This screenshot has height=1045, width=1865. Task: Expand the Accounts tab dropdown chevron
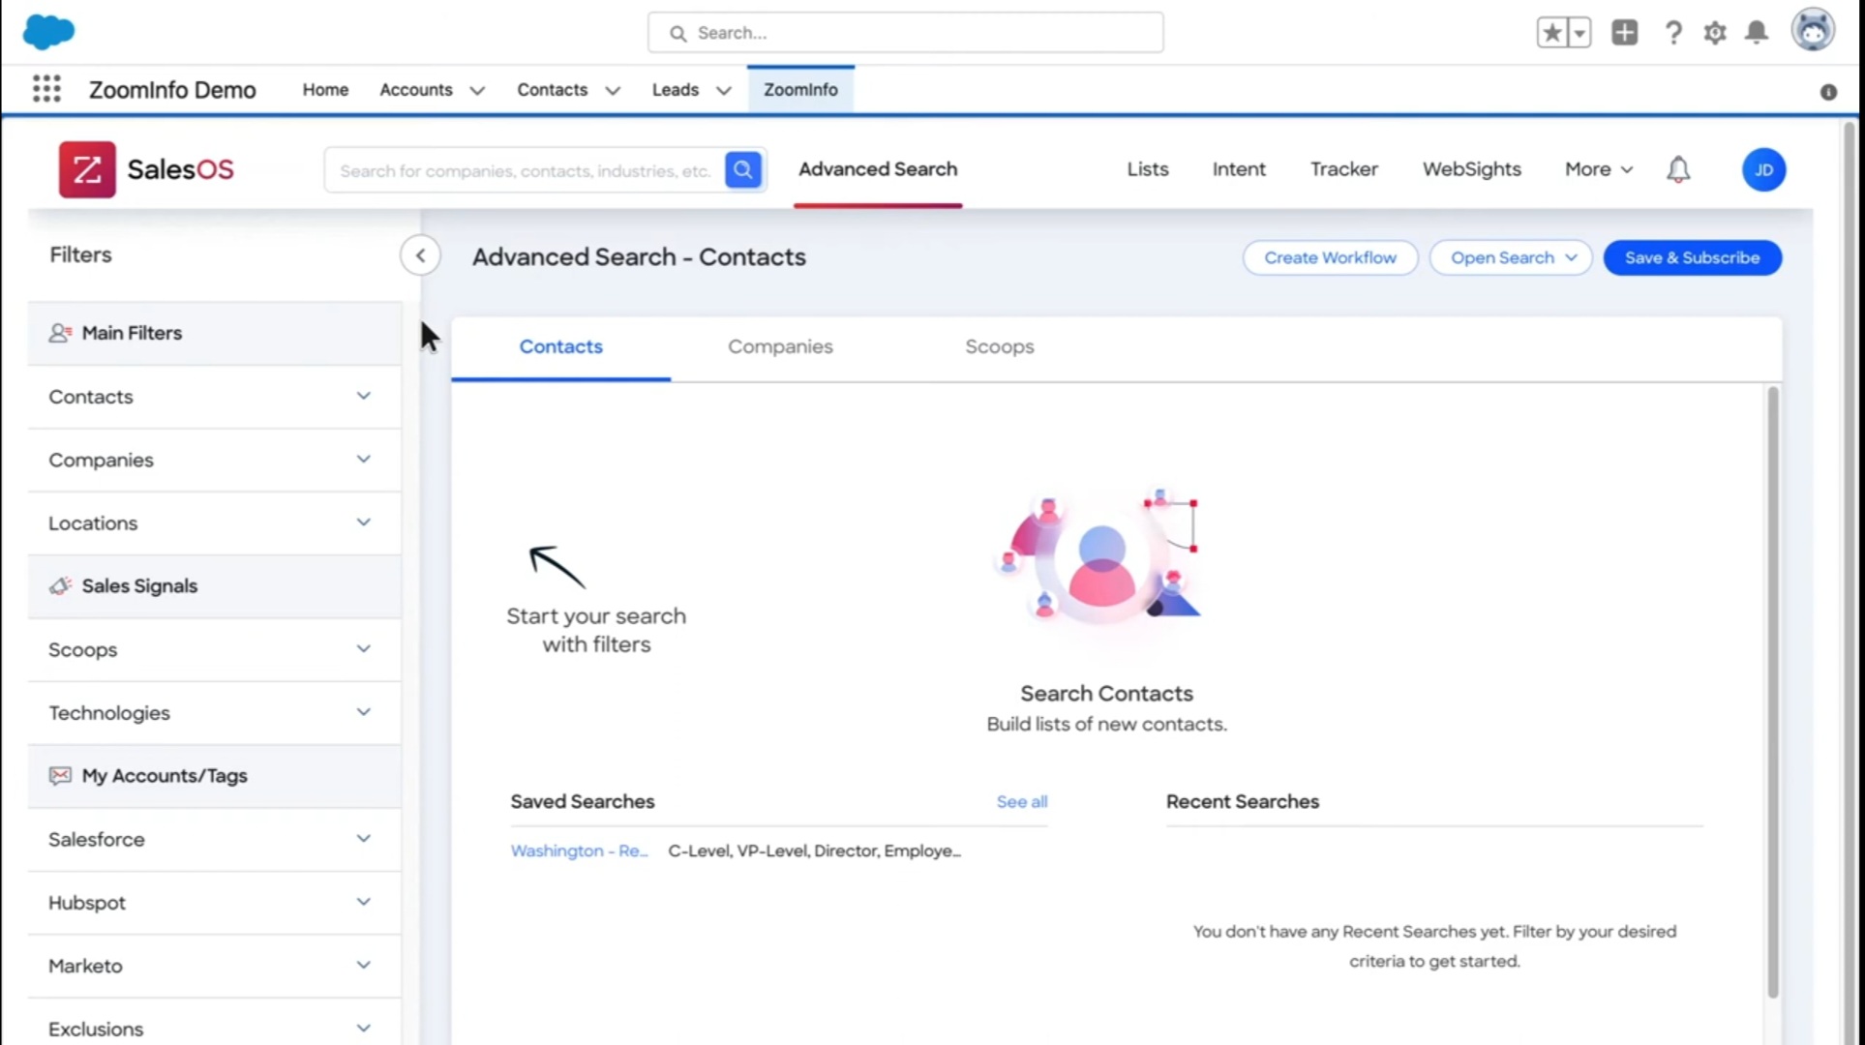click(477, 90)
